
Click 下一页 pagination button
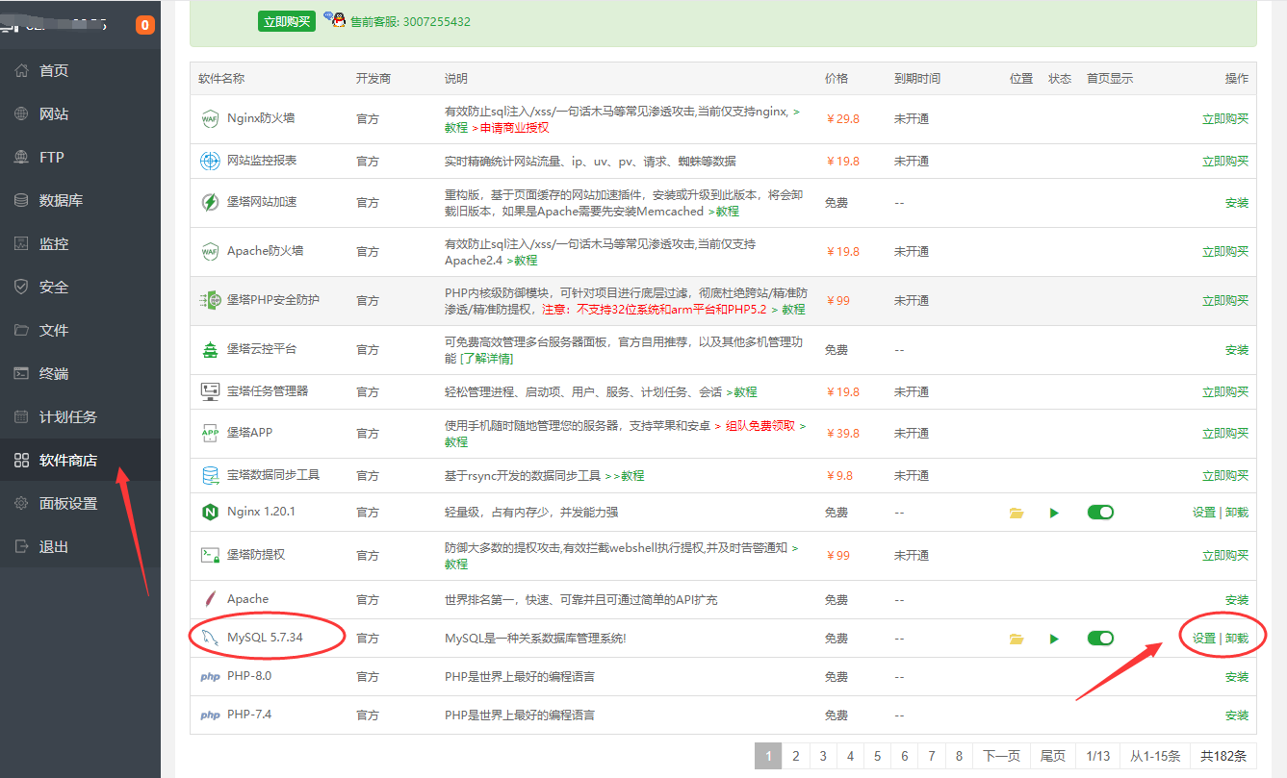(1001, 756)
